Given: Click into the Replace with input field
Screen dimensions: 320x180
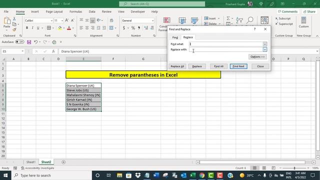Looking at the screenshot, I should (x=226, y=49).
